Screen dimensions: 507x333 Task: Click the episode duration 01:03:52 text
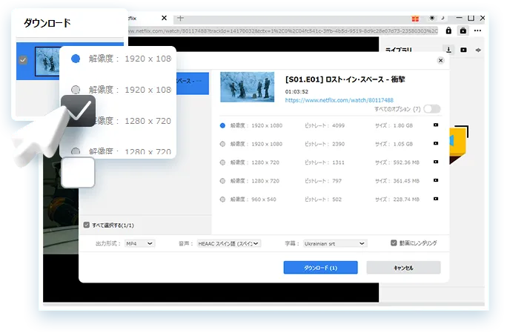coord(296,91)
